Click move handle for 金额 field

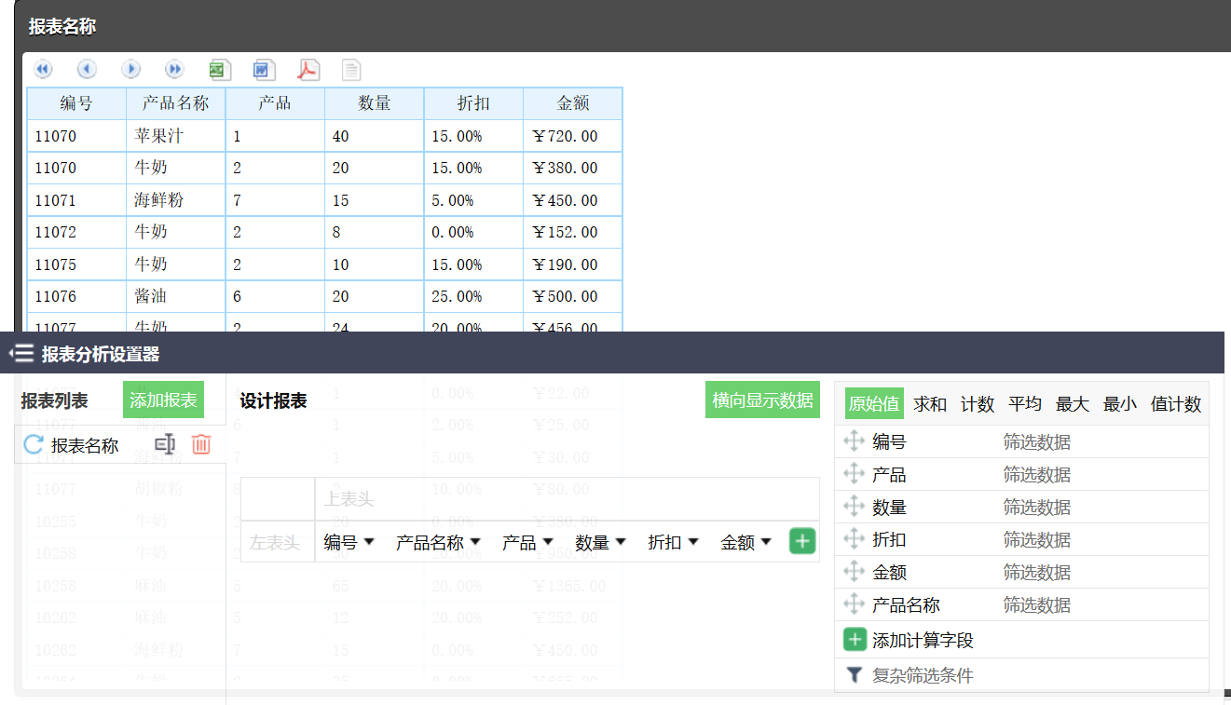(x=854, y=572)
